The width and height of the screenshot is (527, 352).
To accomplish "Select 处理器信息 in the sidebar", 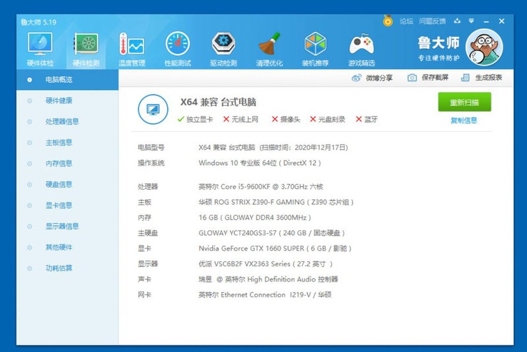I will [x=62, y=122].
